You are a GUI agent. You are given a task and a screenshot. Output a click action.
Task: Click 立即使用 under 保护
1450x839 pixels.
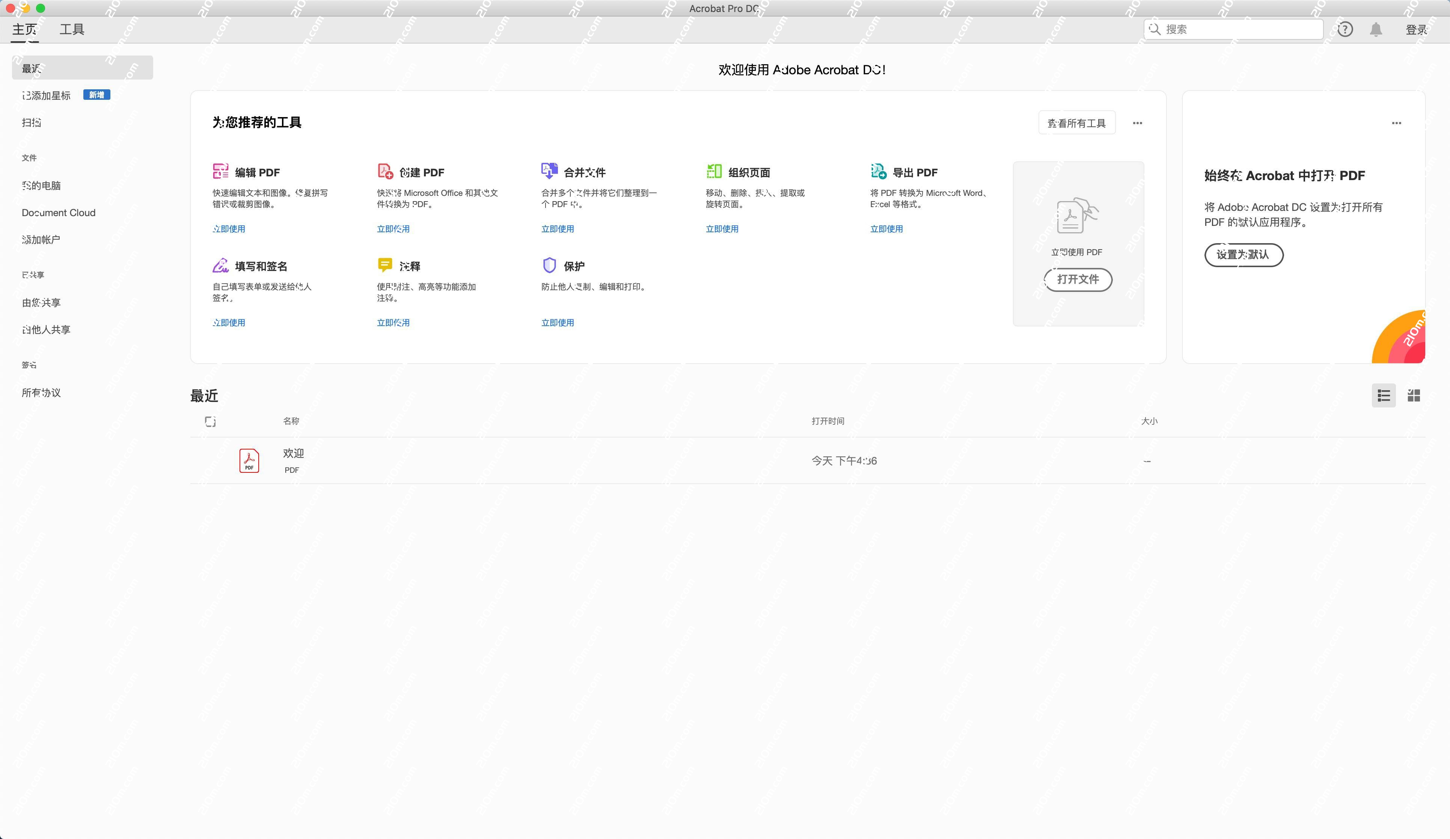click(x=558, y=323)
